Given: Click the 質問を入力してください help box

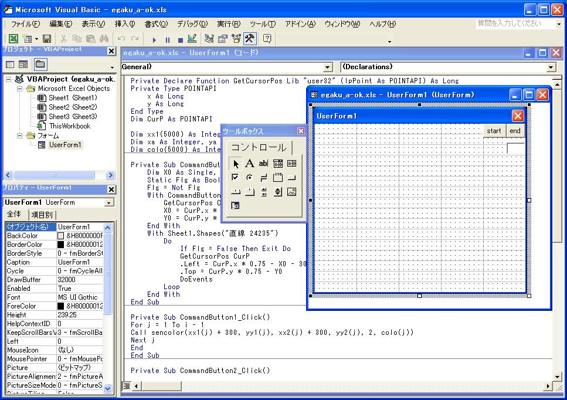Looking at the screenshot, I should coord(515,24).
